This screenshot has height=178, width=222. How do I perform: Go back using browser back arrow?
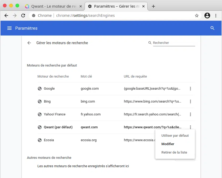[6, 16]
